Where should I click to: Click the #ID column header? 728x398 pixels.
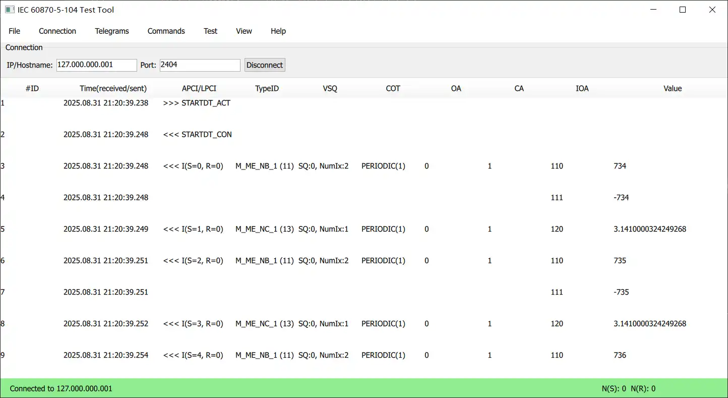[32, 89]
